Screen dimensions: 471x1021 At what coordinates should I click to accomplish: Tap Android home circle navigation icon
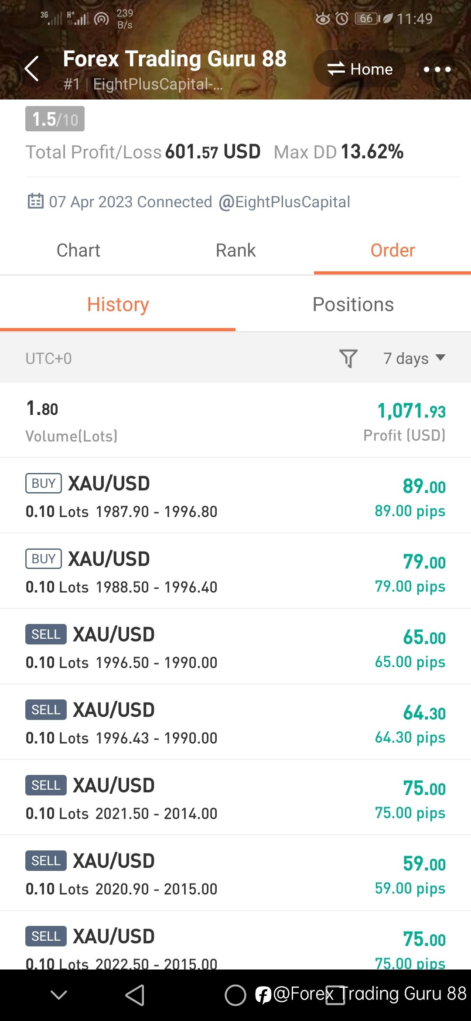(x=235, y=995)
